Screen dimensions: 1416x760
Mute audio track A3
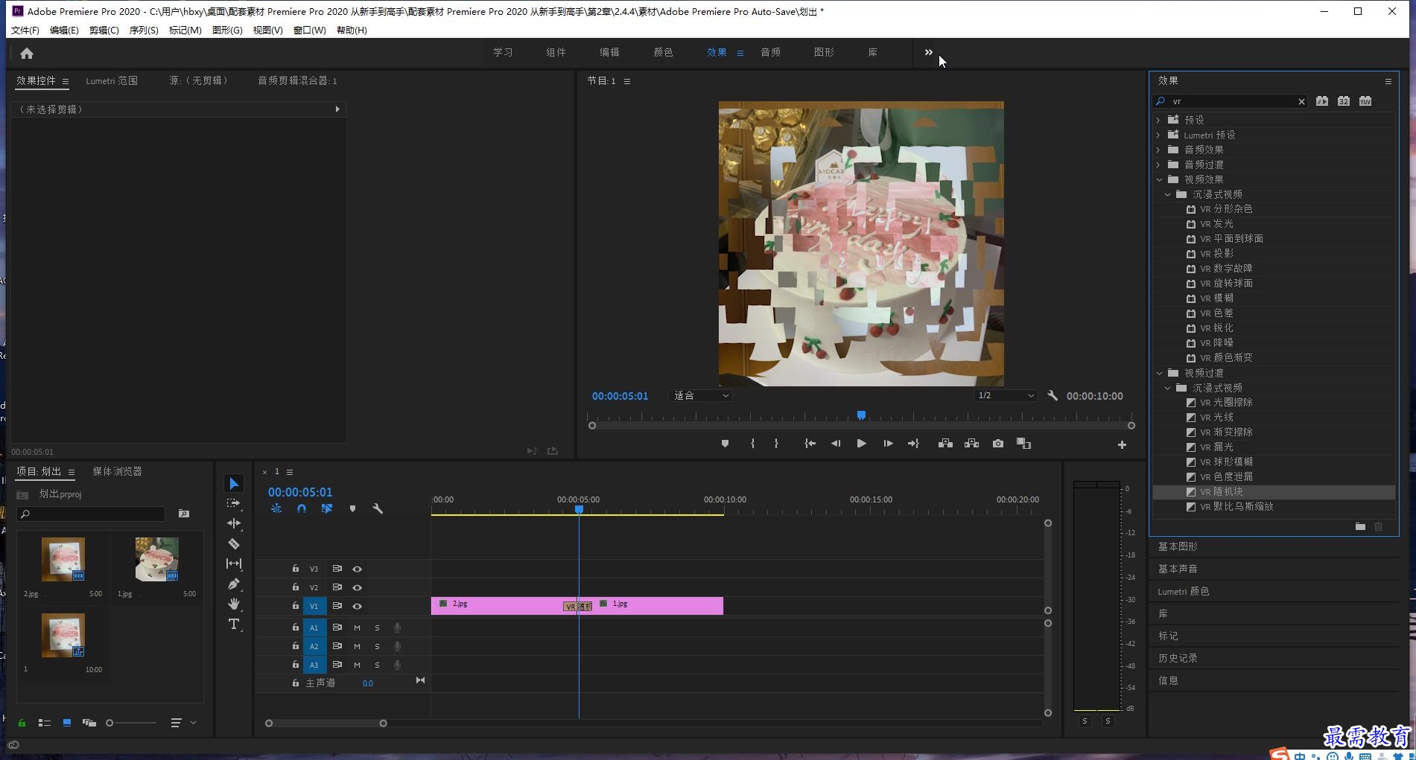click(357, 665)
